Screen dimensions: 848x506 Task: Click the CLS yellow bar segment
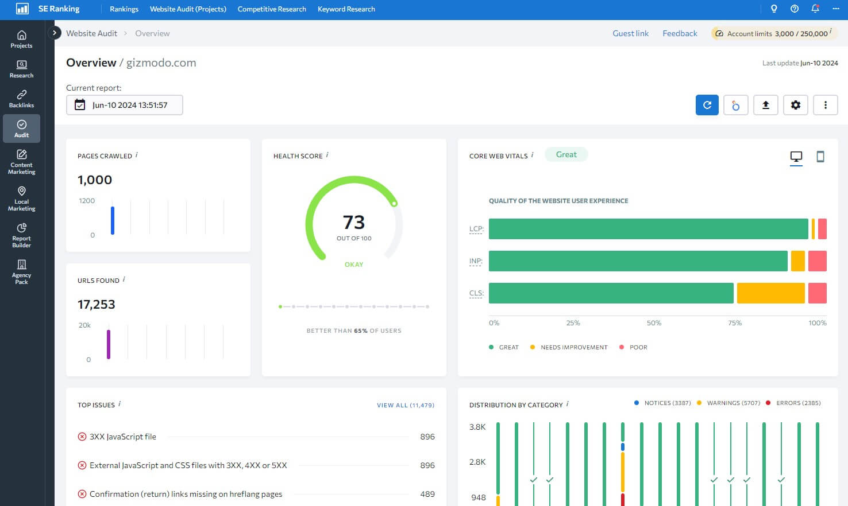point(770,293)
